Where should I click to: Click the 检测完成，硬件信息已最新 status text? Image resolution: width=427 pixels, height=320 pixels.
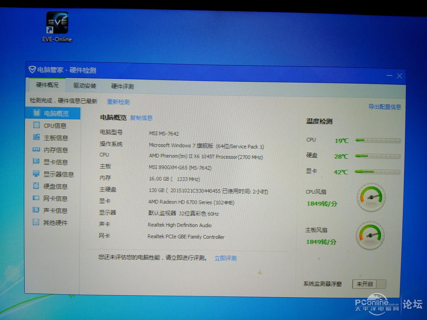coord(63,101)
